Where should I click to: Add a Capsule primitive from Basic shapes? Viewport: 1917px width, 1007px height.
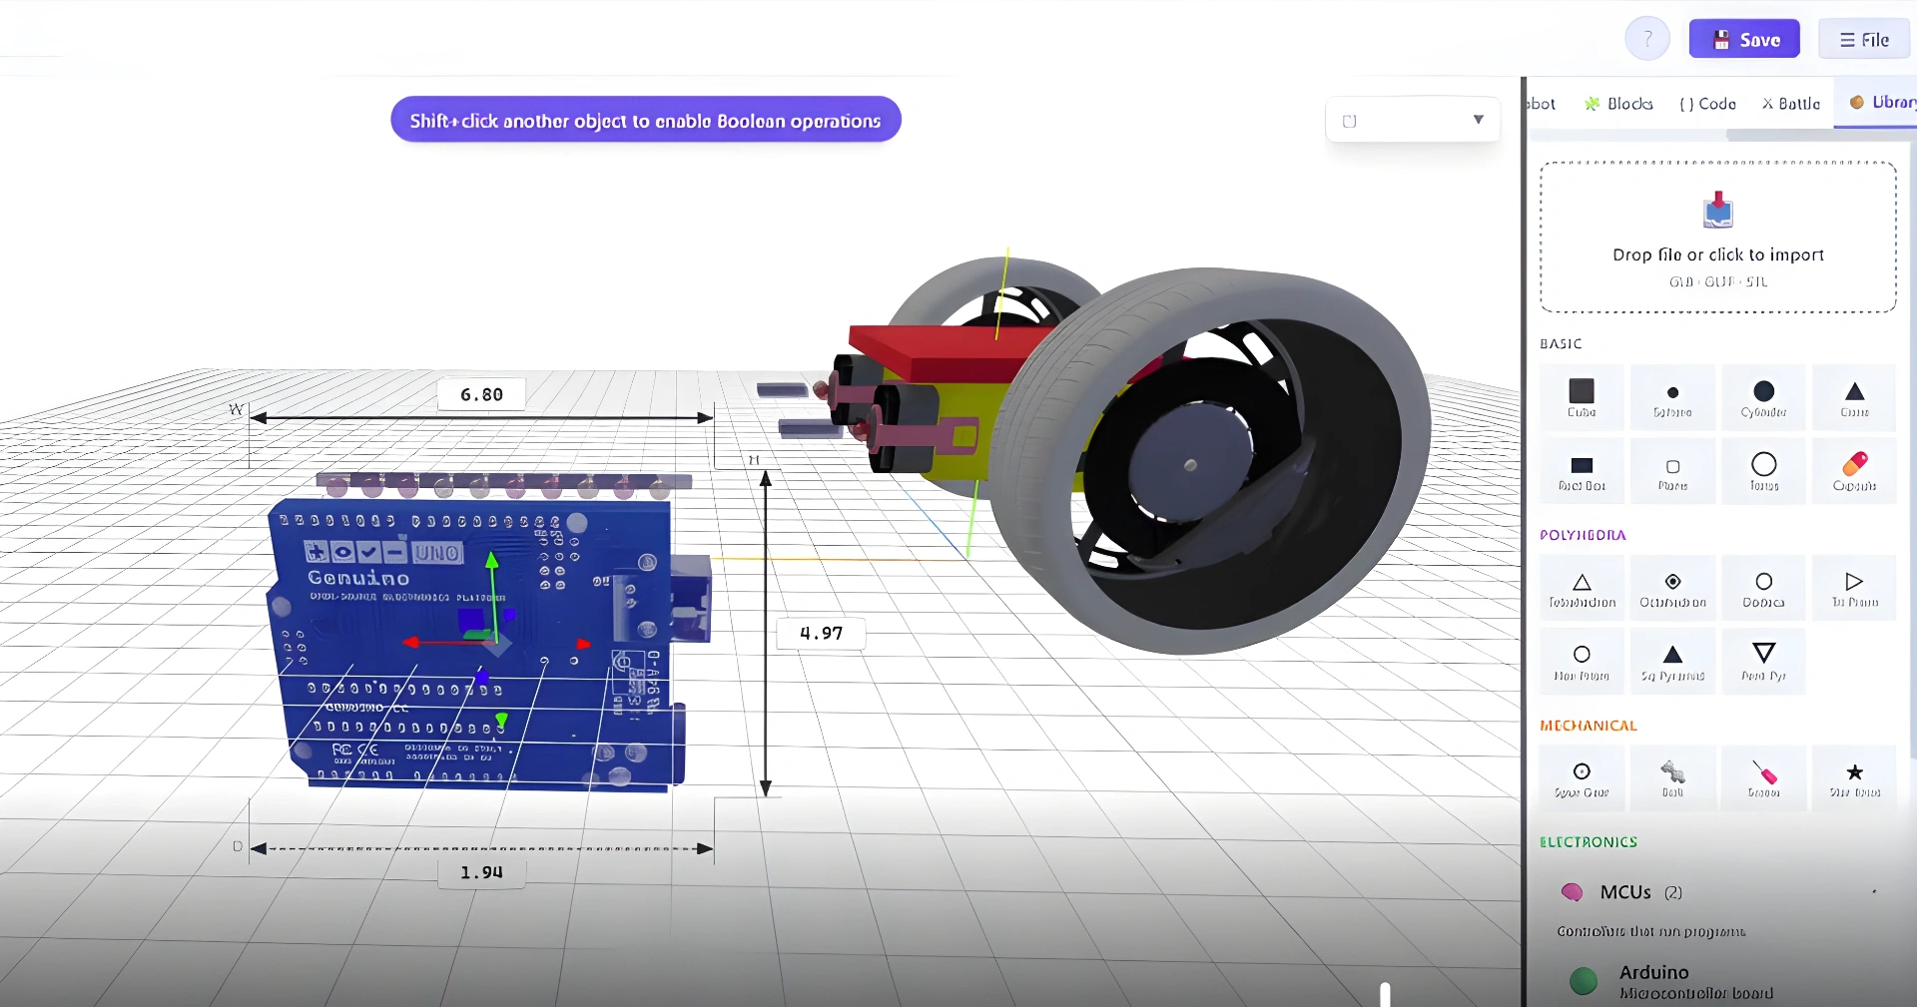click(1854, 471)
